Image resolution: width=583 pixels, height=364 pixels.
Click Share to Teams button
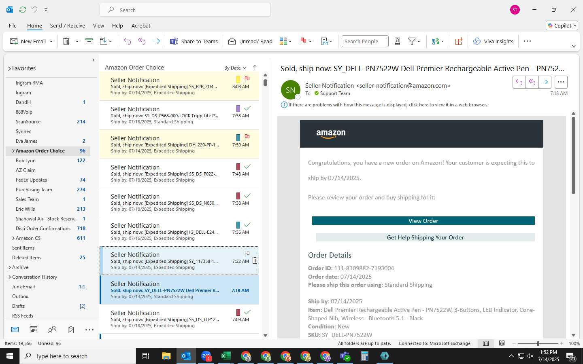194,41
